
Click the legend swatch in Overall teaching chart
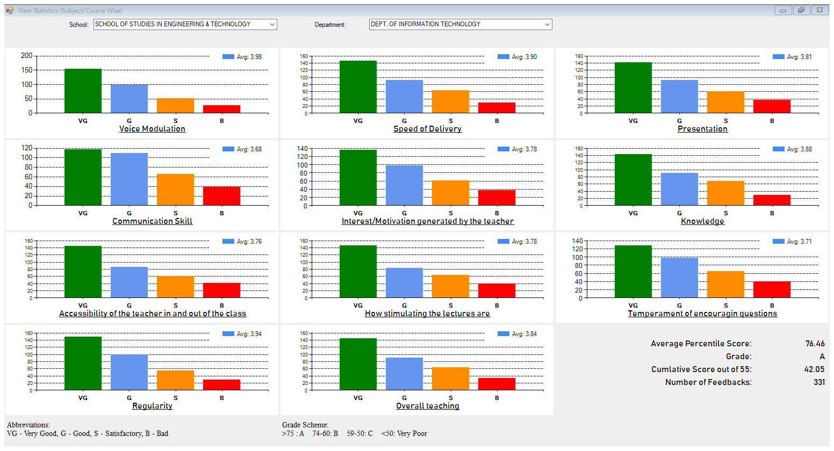click(x=503, y=334)
